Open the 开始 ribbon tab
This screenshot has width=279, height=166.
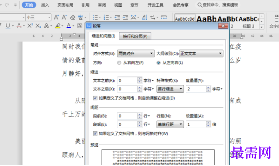pyautogui.click(x=29, y=5)
